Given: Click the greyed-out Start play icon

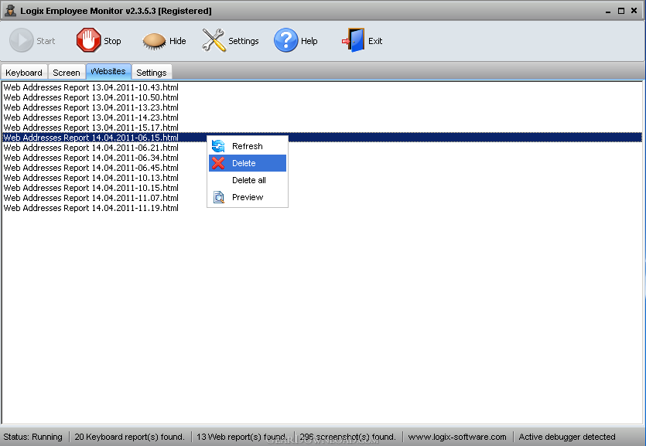Looking at the screenshot, I should (22, 40).
